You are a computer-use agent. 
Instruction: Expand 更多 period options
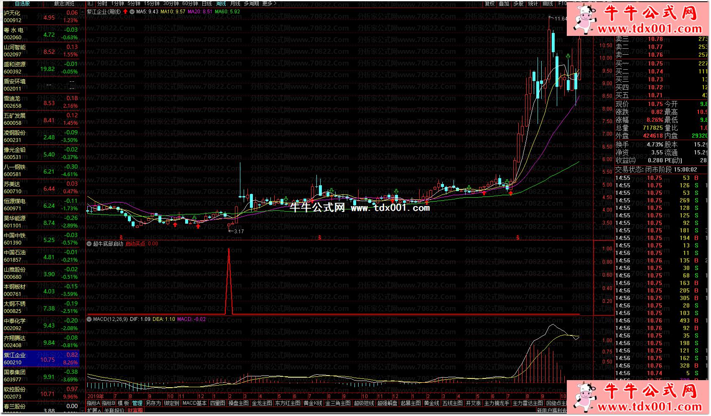(269, 4)
